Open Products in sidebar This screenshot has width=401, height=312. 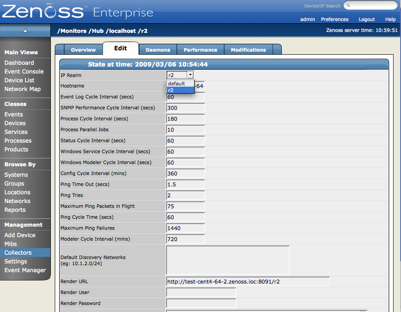coord(16,149)
